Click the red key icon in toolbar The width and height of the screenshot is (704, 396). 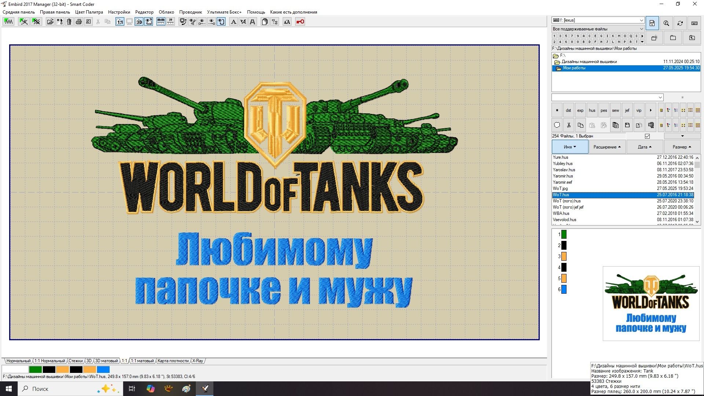pos(300,22)
